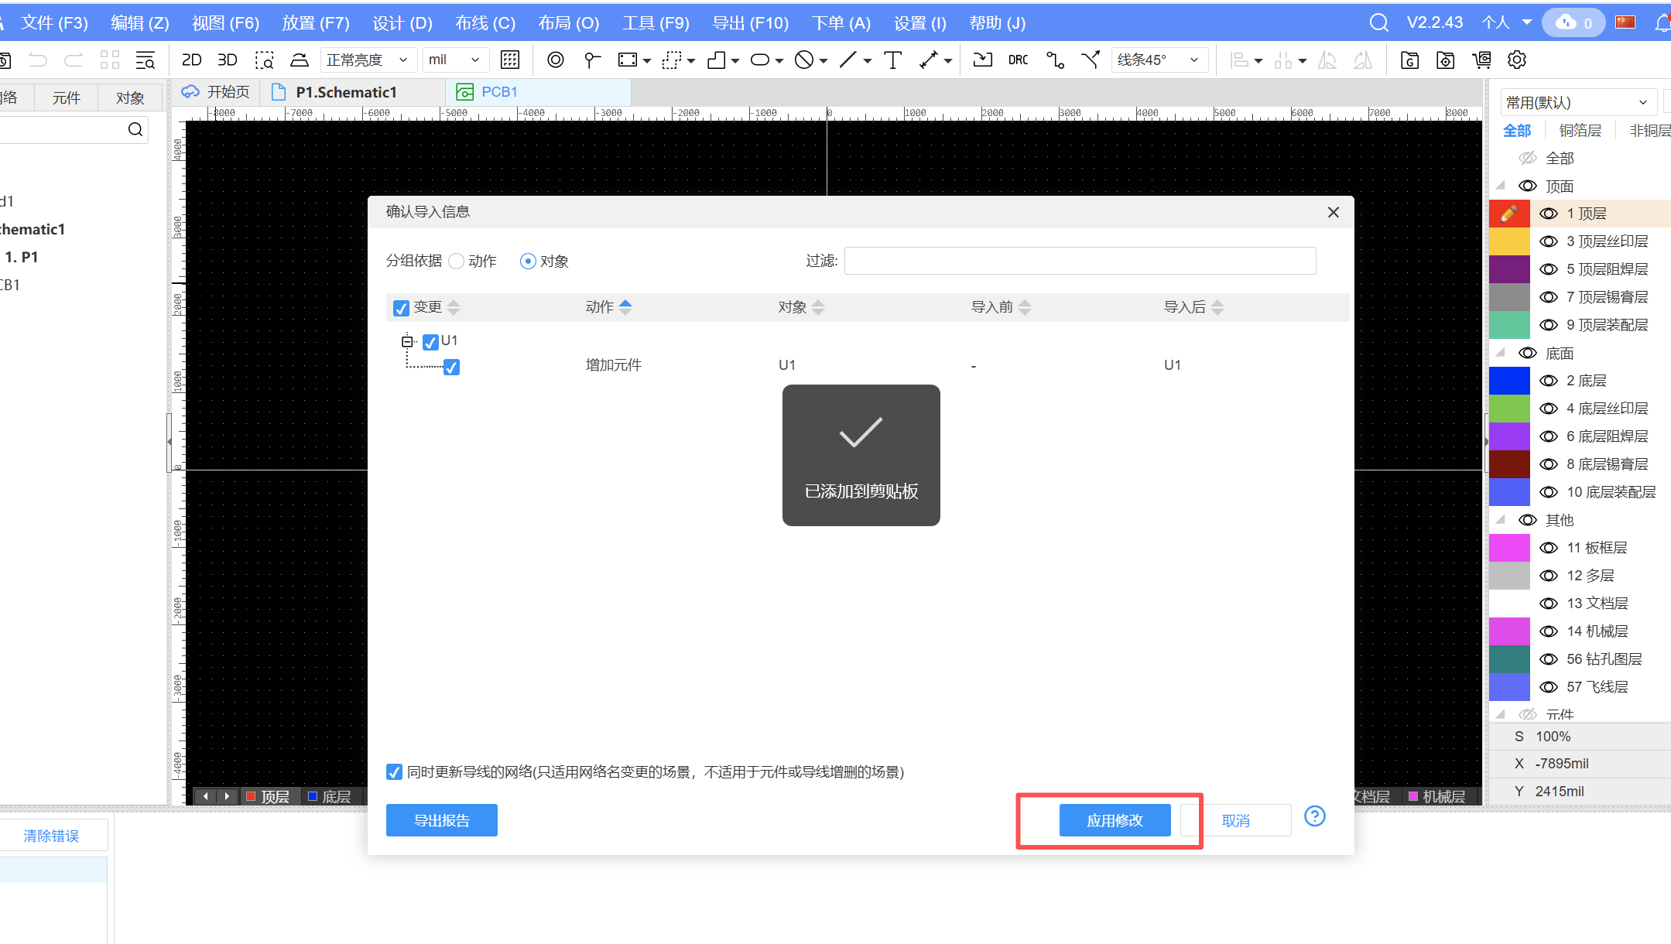Open the 布线 (C) menu
The height and width of the screenshot is (944, 1671).
pos(485,22)
